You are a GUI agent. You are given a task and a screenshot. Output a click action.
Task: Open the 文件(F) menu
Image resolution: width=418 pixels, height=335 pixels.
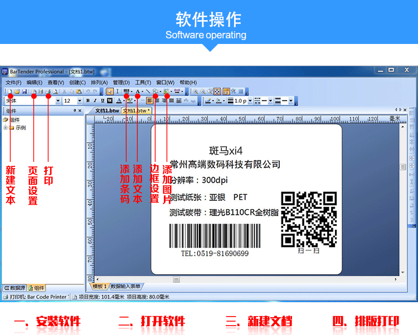[13, 82]
